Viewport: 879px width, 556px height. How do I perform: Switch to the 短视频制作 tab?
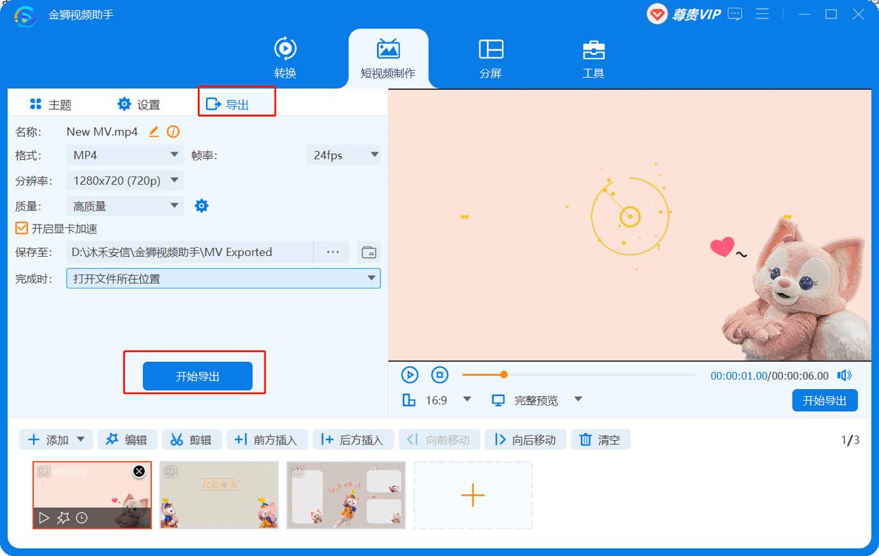[388, 58]
